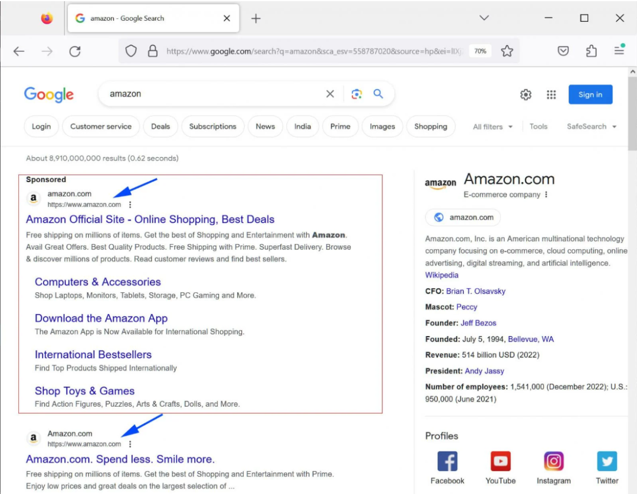The image size is (637, 494).
Task: Open the Tools option
Action: [539, 127]
